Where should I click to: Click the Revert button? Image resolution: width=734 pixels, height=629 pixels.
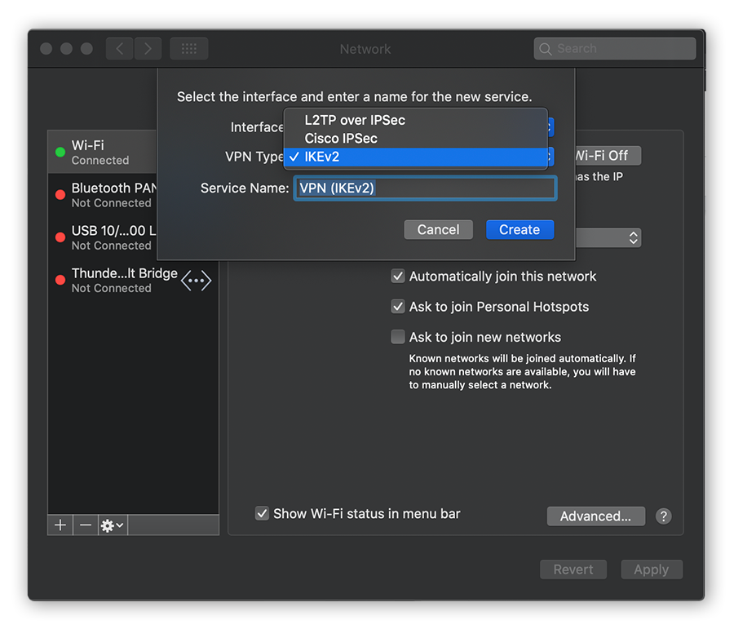(x=573, y=569)
